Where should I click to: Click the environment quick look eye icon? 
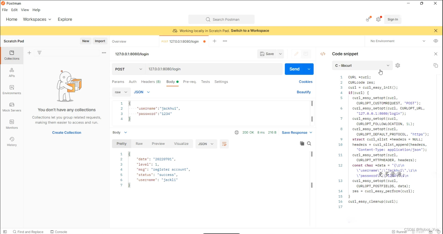[436, 41]
